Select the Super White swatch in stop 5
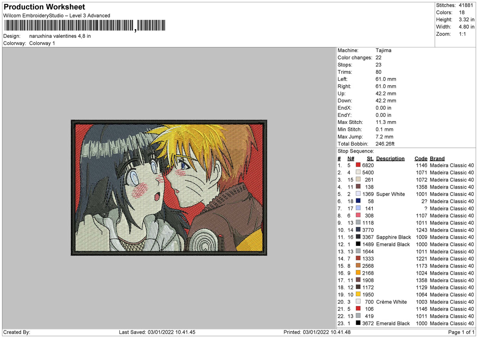Screen dimensions: 478x338 point(358,194)
